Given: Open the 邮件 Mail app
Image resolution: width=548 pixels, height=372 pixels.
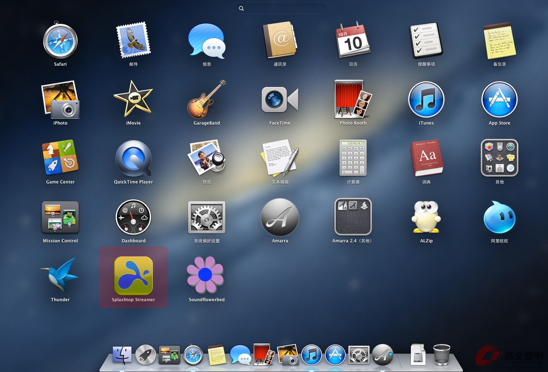Looking at the screenshot, I should [x=133, y=41].
